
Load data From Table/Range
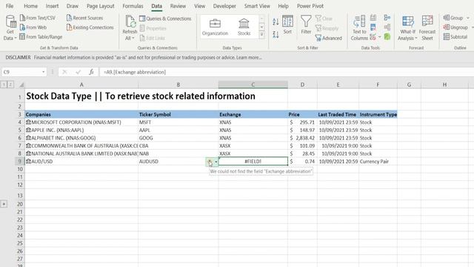41,37
